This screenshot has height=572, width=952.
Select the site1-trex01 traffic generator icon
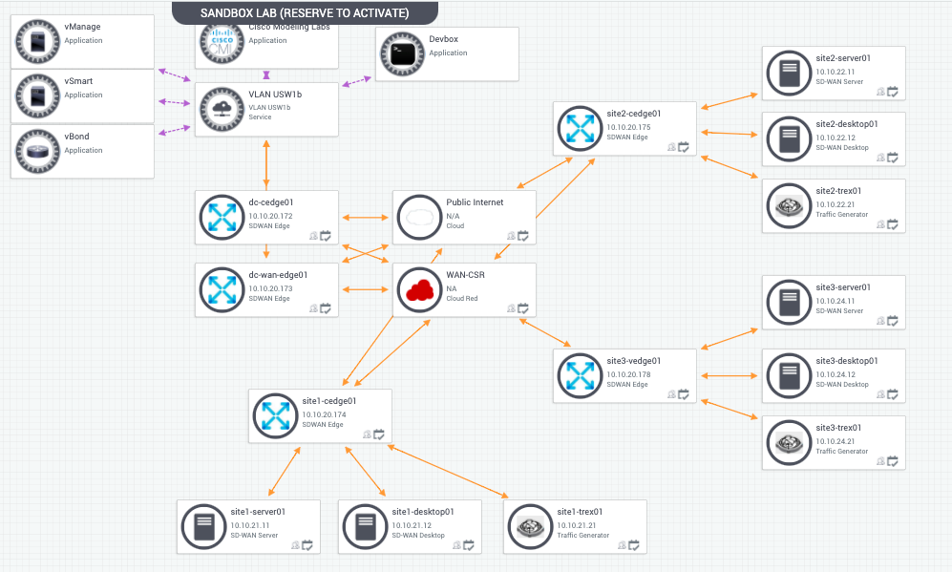[529, 526]
